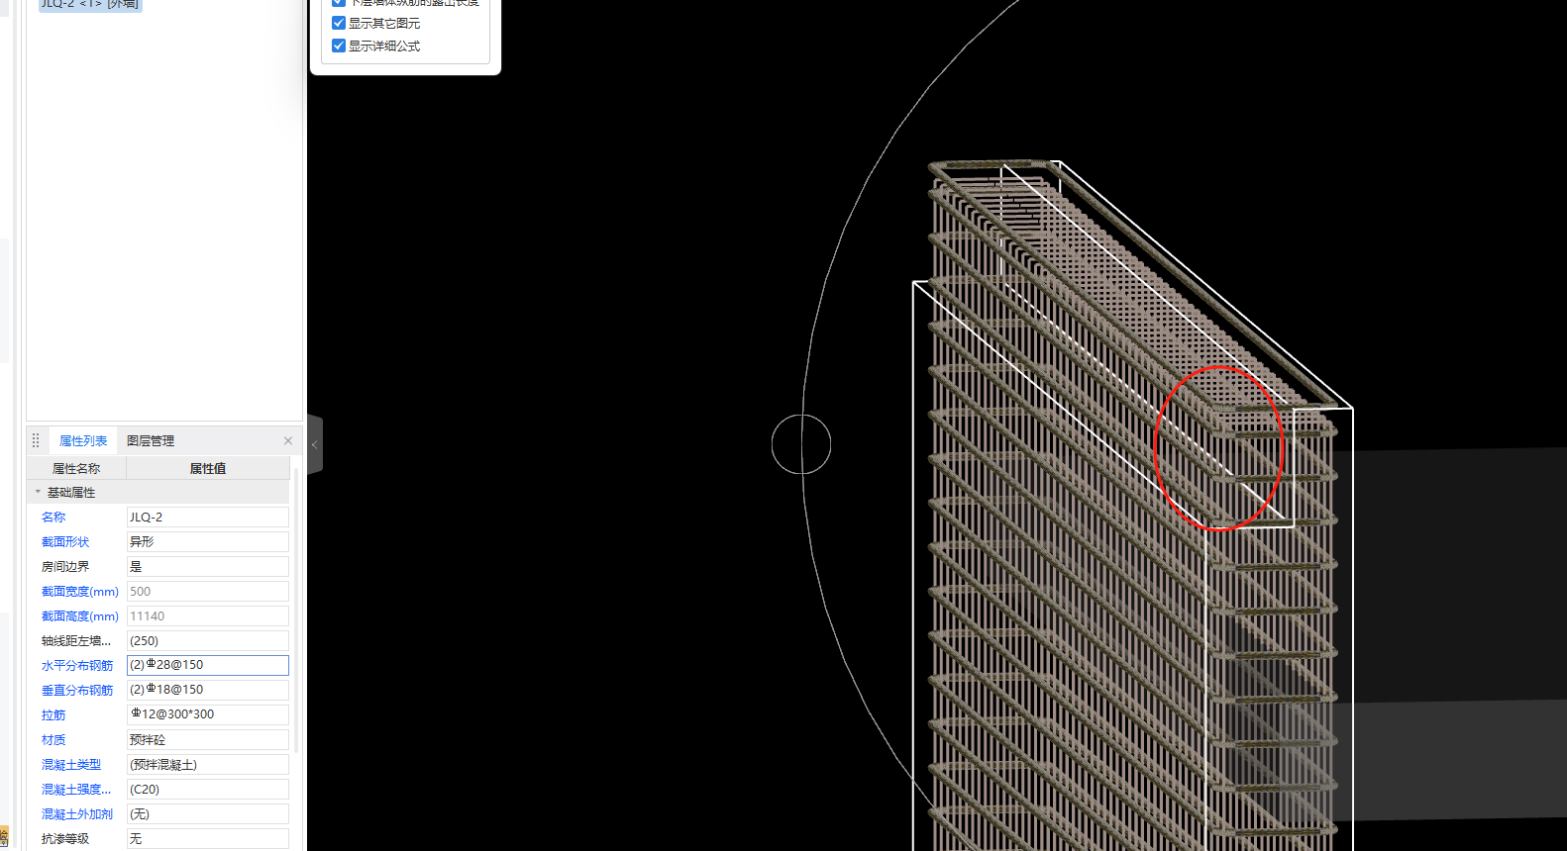
Task: Edit the 水平分布钢筋 value field
Action: pos(208,665)
